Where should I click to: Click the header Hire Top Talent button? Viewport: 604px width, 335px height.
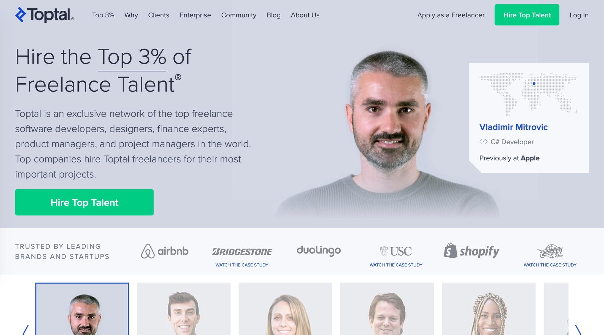coord(527,15)
